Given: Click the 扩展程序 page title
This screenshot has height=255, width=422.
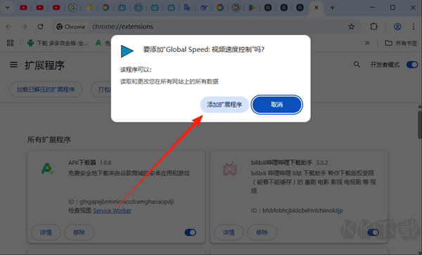Looking at the screenshot, I should 45,65.
